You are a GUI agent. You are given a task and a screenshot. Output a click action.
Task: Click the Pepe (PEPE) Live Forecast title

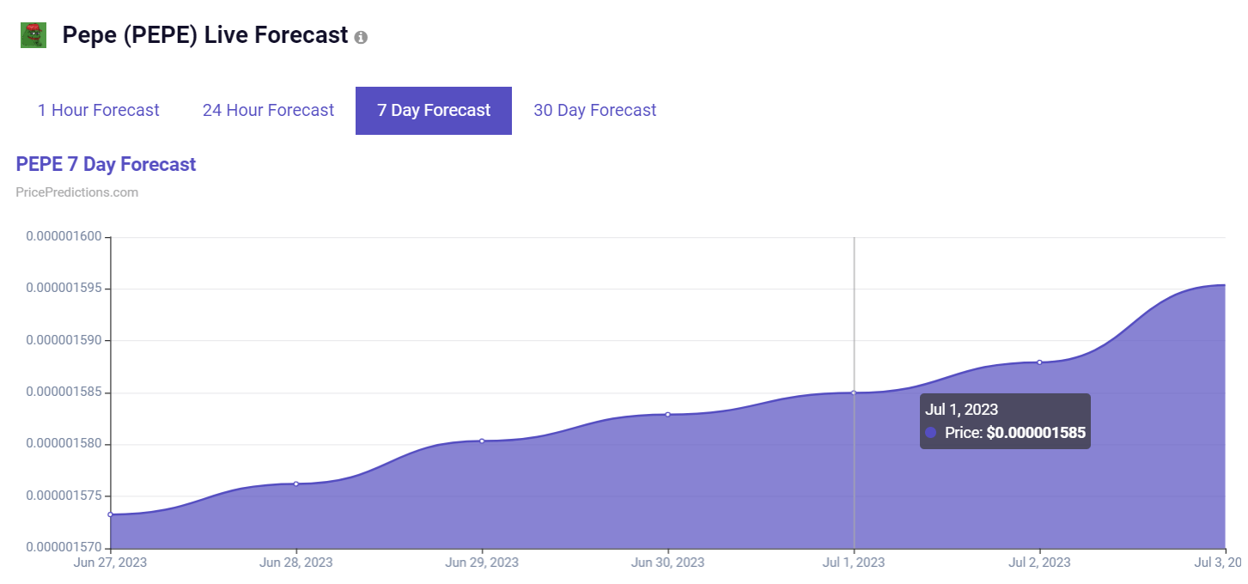pos(205,35)
